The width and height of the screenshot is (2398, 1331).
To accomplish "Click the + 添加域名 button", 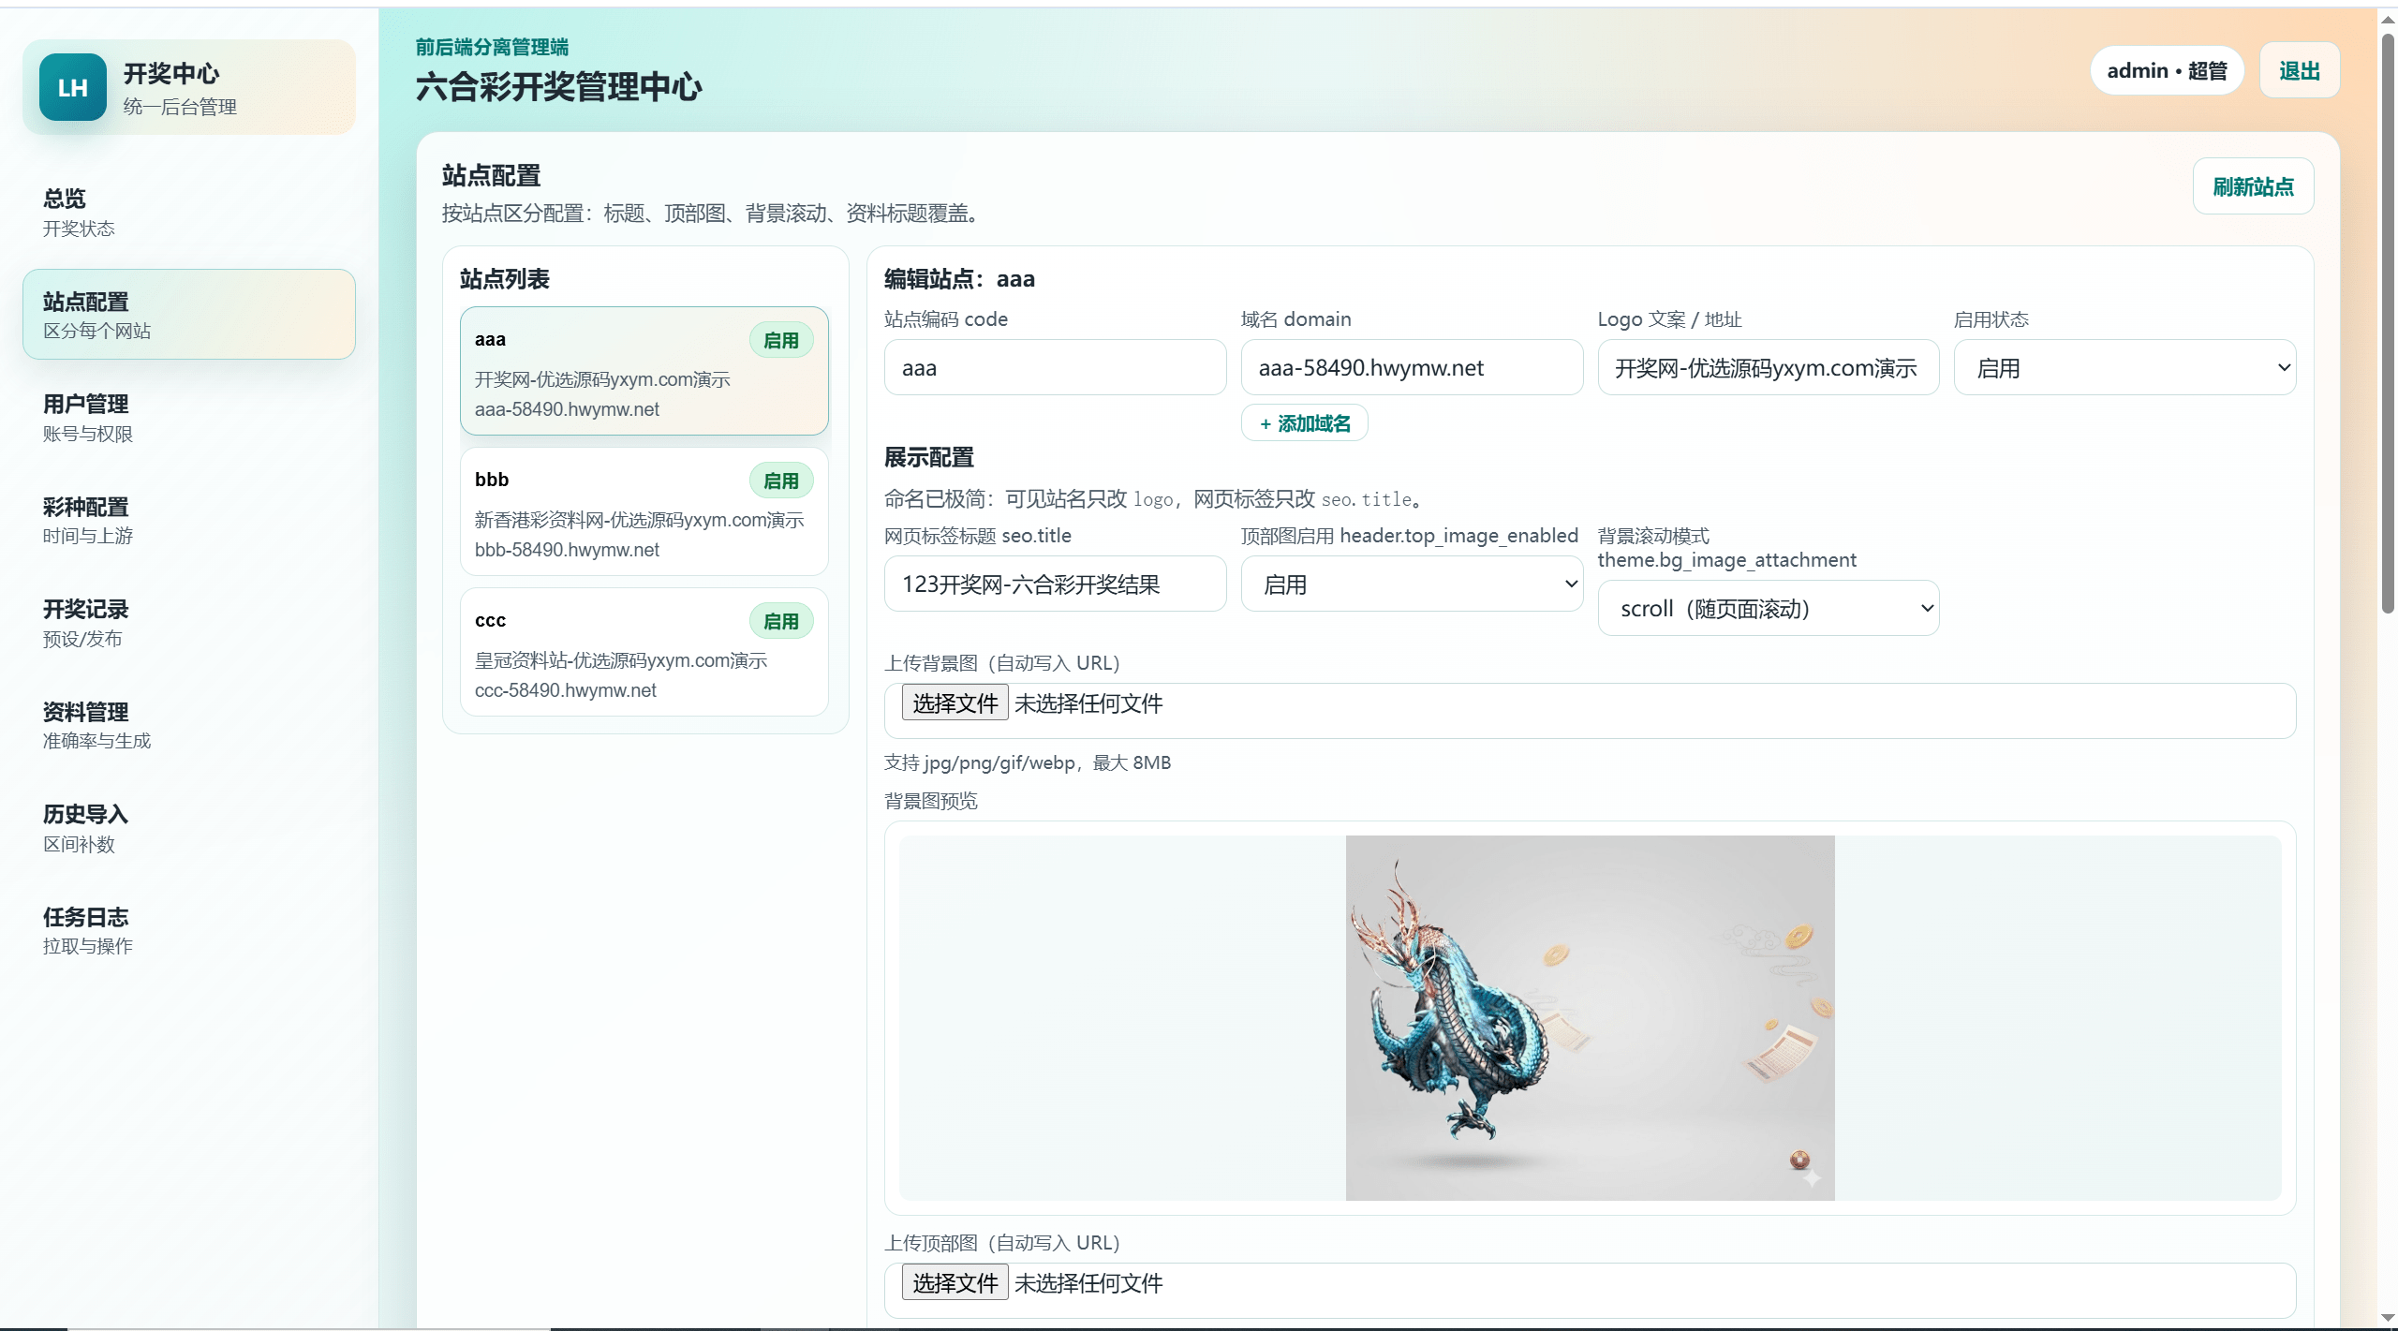I will [x=1305, y=423].
